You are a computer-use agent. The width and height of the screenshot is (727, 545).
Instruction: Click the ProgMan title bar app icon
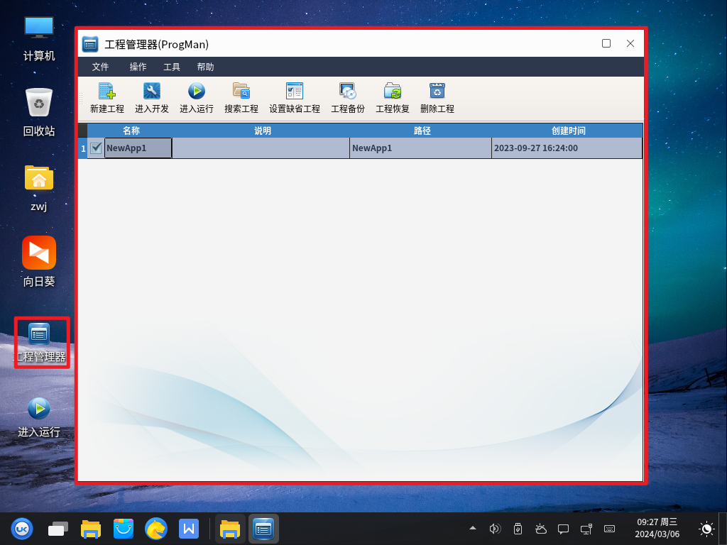(90, 44)
